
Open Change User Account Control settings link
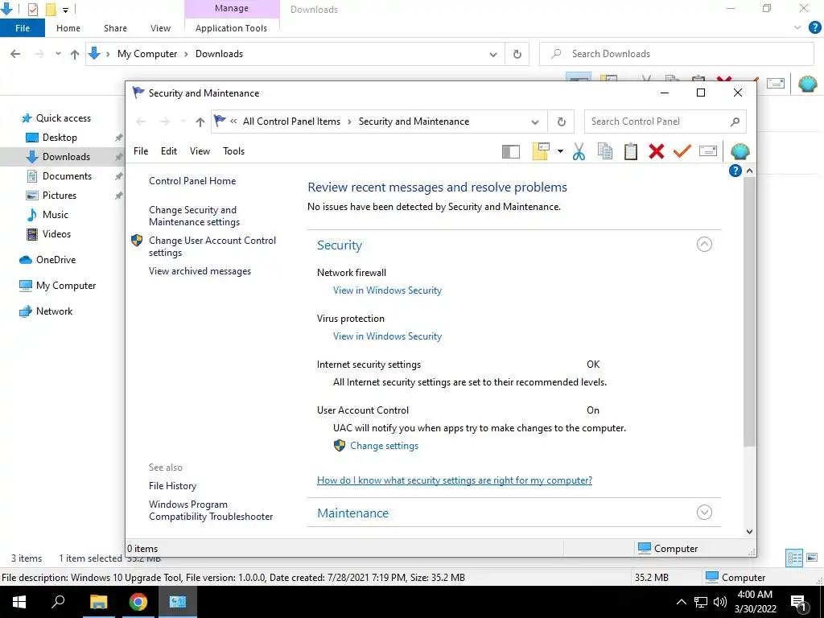pyautogui.click(x=212, y=246)
